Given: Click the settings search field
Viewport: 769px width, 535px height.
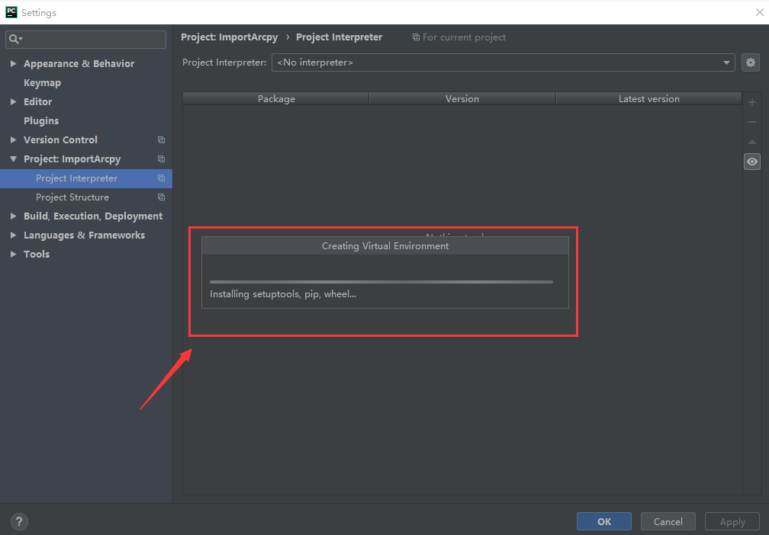Looking at the screenshot, I should click(x=85, y=39).
